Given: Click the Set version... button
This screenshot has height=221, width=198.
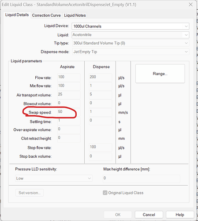Looking at the screenshot, I should click(x=30, y=193).
